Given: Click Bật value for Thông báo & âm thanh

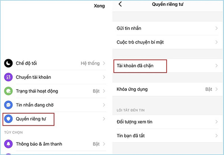Looking at the screenshot, I should pos(96,144).
